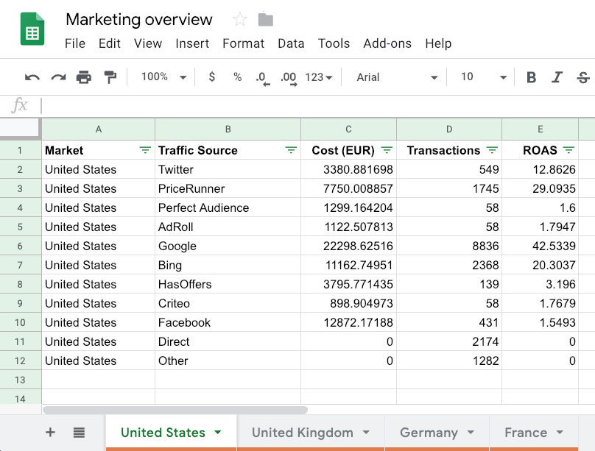Format as currency with dollar icon
Viewport: 595px width, 451px height.
tap(212, 77)
